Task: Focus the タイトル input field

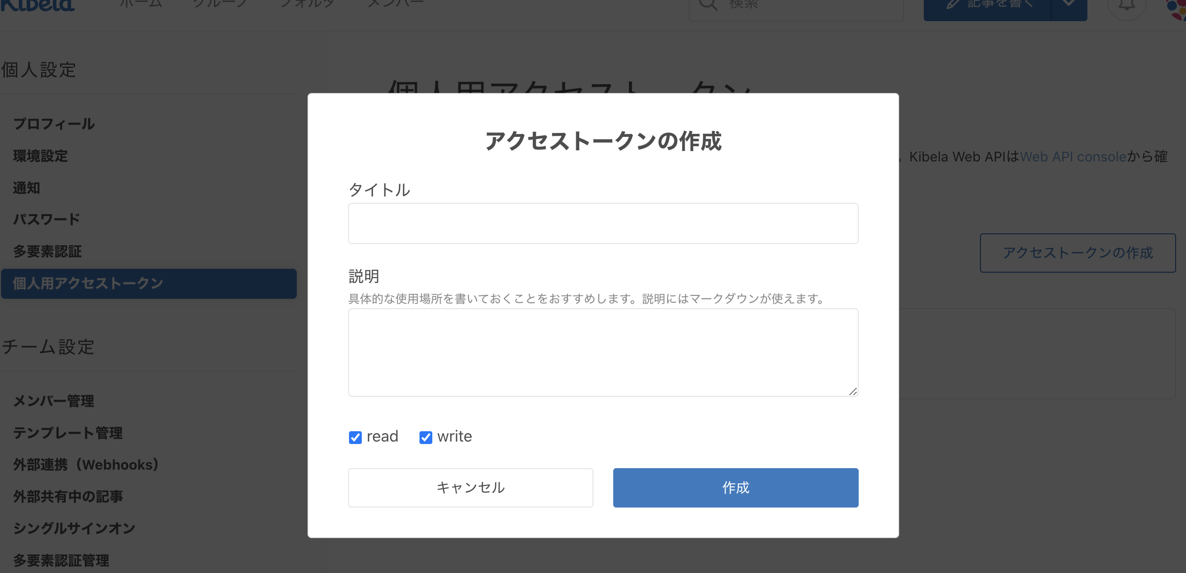Action: 603,223
